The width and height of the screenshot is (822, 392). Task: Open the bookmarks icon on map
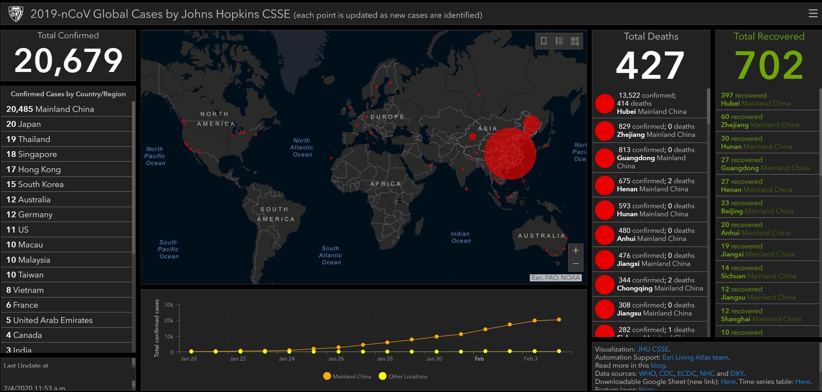[x=543, y=41]
